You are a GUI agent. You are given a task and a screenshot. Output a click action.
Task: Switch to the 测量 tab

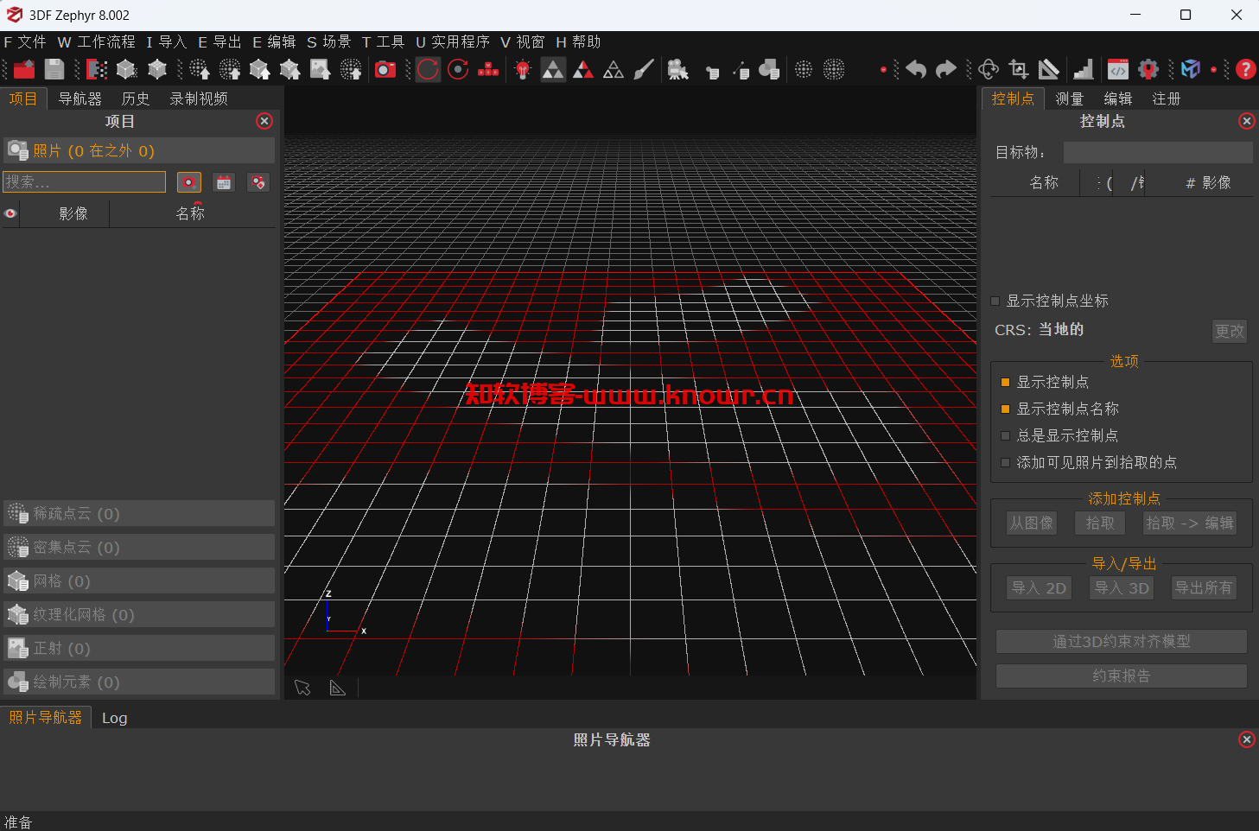pyautogui.click(x=1069, y=98)
